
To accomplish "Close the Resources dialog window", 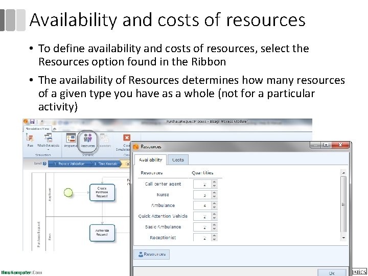I will [x=340, y=145].
